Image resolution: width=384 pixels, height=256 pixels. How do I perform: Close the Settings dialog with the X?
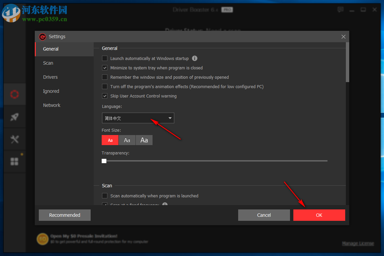point(343,37)
